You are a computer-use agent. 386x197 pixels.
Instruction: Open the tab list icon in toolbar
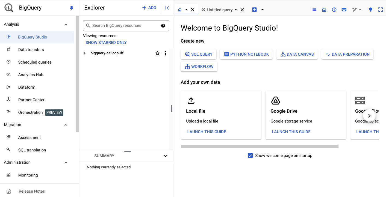click(x=314, y=10)
